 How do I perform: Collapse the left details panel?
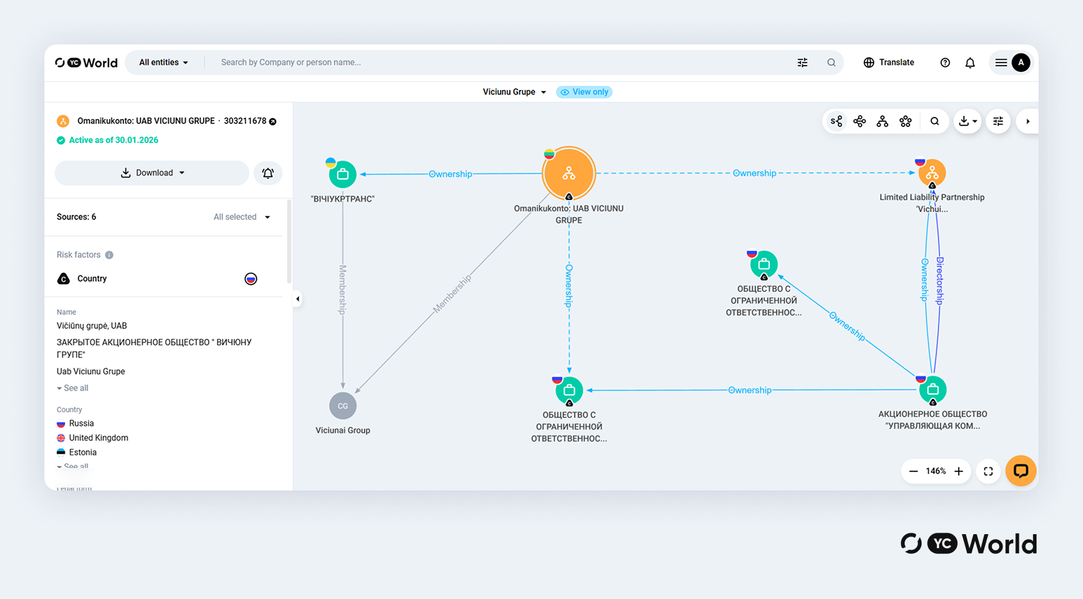(x=298, y=299)
